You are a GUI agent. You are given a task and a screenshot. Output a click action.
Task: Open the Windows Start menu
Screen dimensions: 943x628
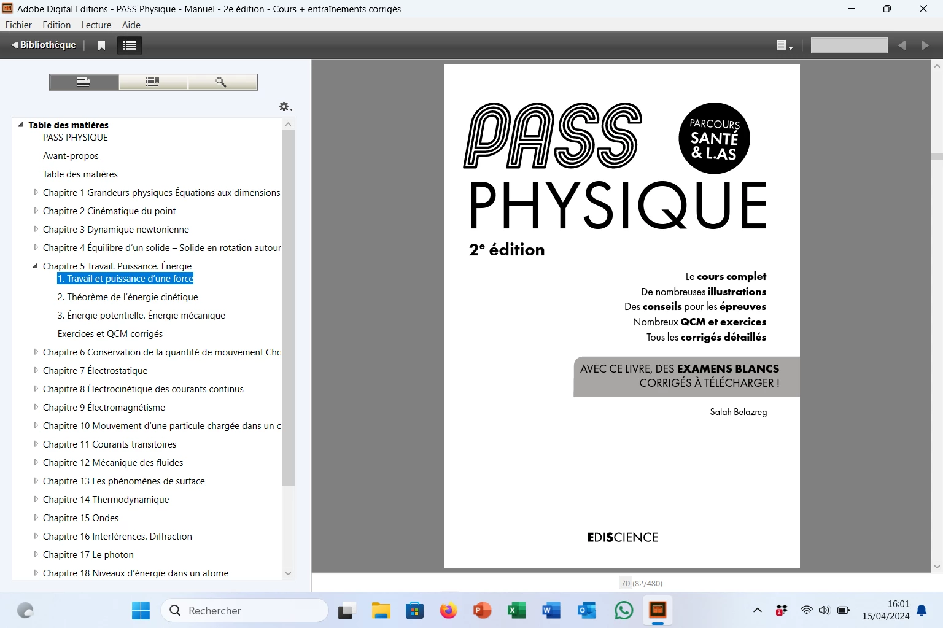click(141, 611)
